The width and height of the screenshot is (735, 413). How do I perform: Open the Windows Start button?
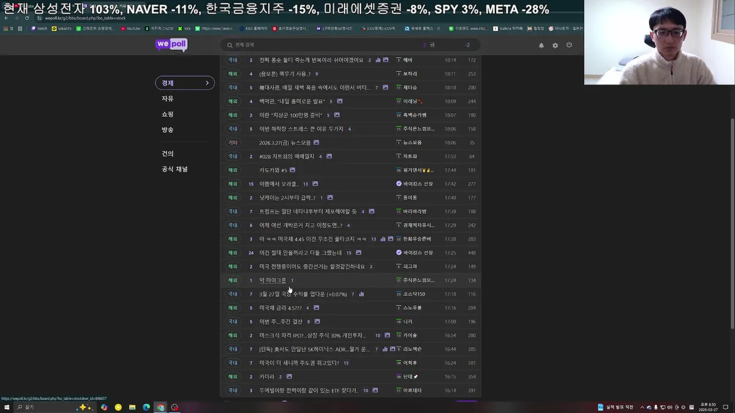pos(7,407)
